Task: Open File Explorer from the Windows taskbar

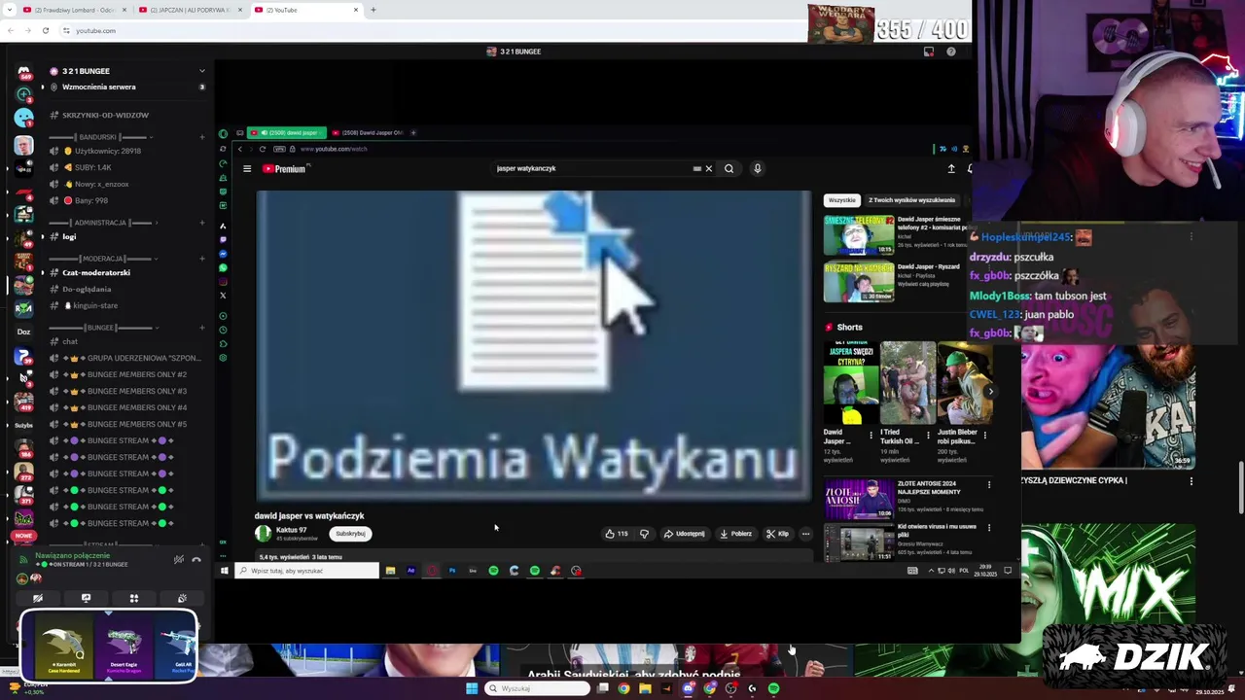Action: [645, 688]
